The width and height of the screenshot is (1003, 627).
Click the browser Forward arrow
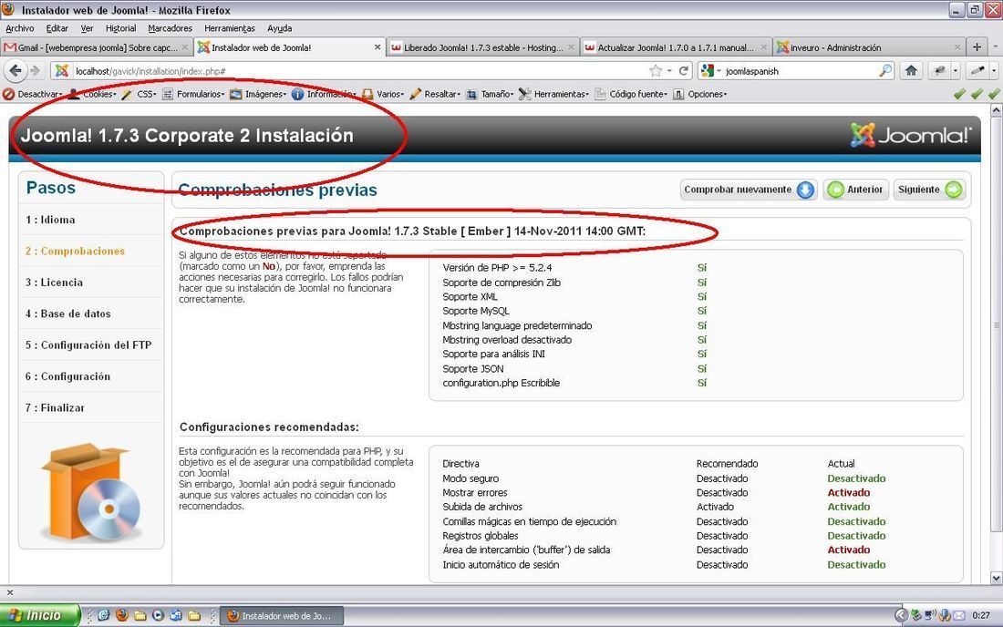click(x=35, y=70)
